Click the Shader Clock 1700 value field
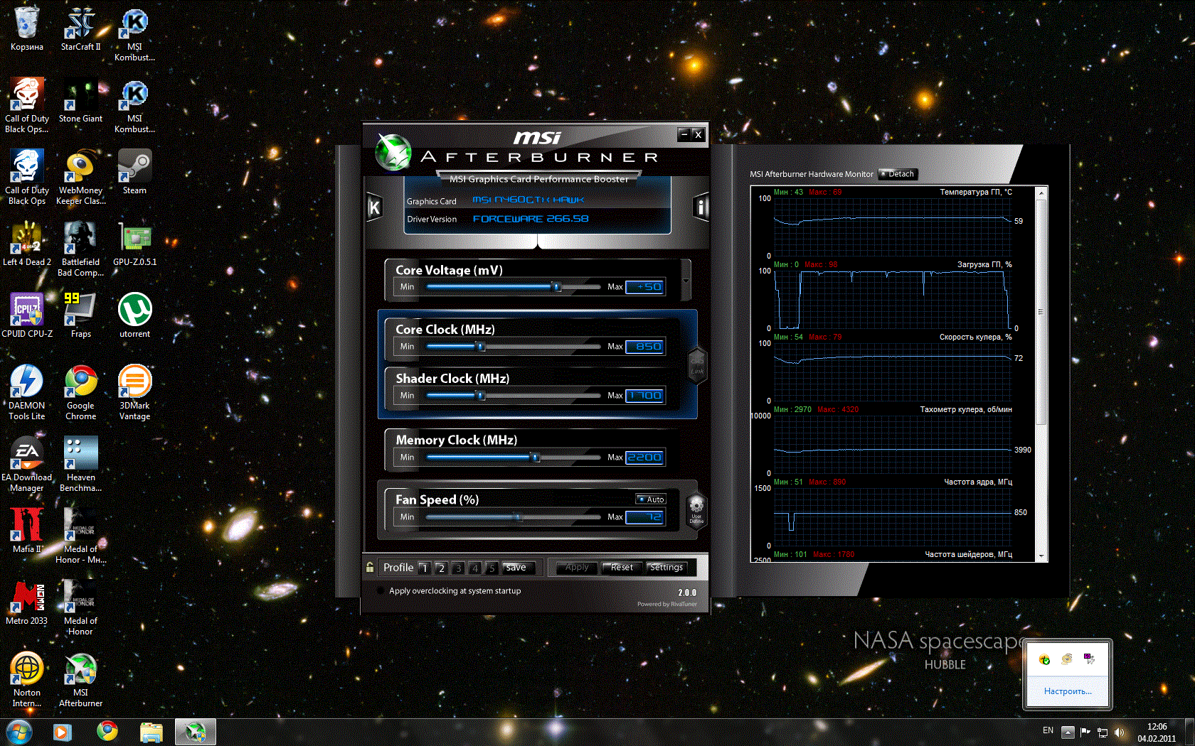 [645, 396]
